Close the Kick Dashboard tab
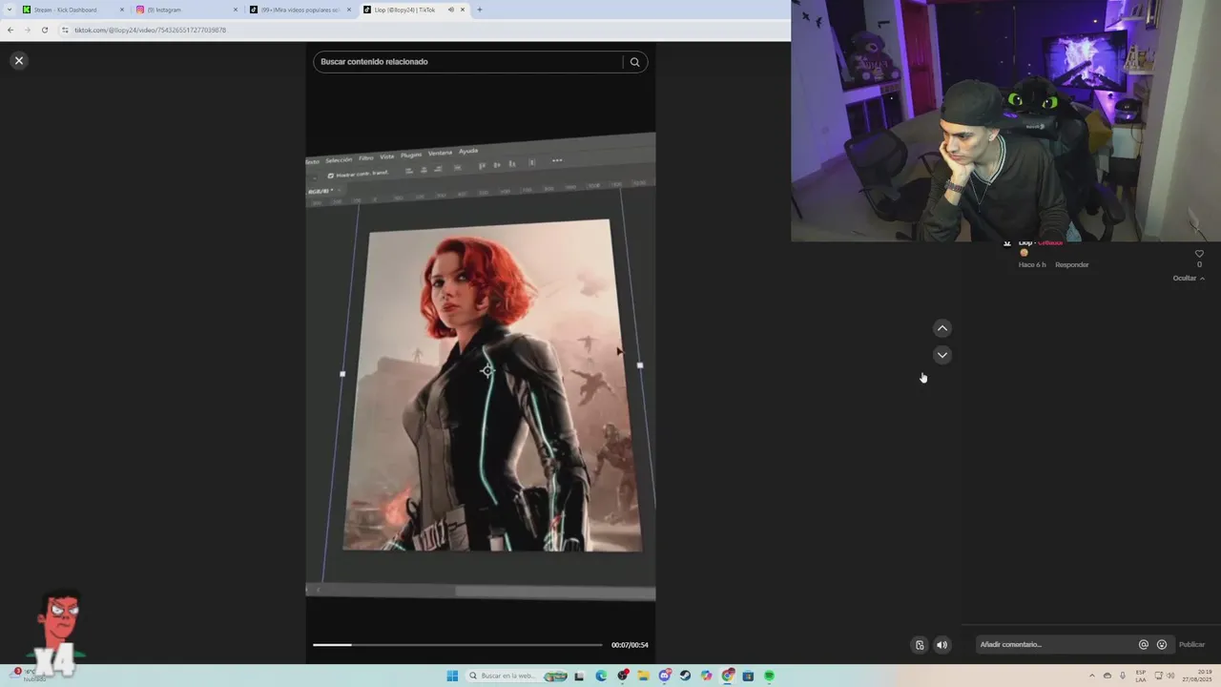Screen dimensions: 1221x687 (122, 10)
